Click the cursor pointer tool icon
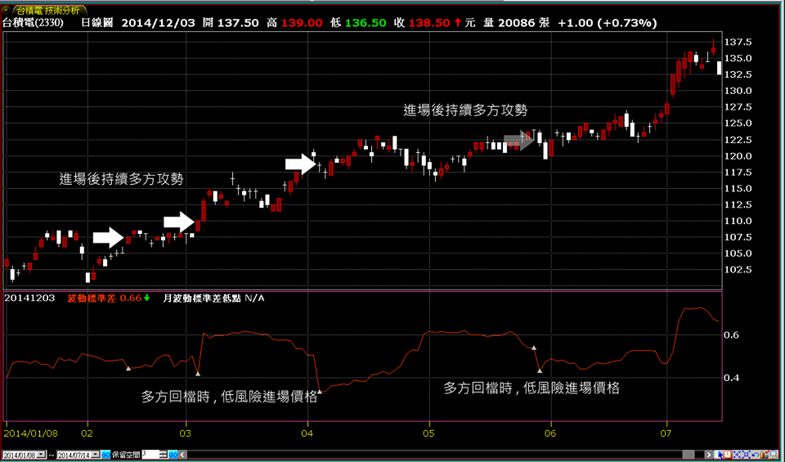The image size is (785, 462). tap(718, 455)
